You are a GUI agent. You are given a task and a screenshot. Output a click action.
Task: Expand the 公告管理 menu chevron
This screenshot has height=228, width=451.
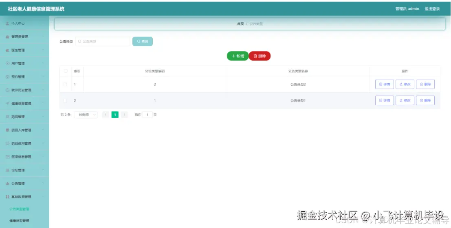tap(43, 184)
